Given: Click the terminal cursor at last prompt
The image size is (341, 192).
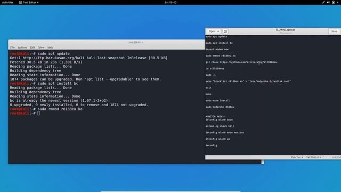Looking at the screenshot, I should [39, 113].
